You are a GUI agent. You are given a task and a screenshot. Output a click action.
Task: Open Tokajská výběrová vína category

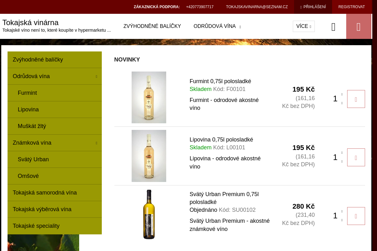click(x=42, y=209)
